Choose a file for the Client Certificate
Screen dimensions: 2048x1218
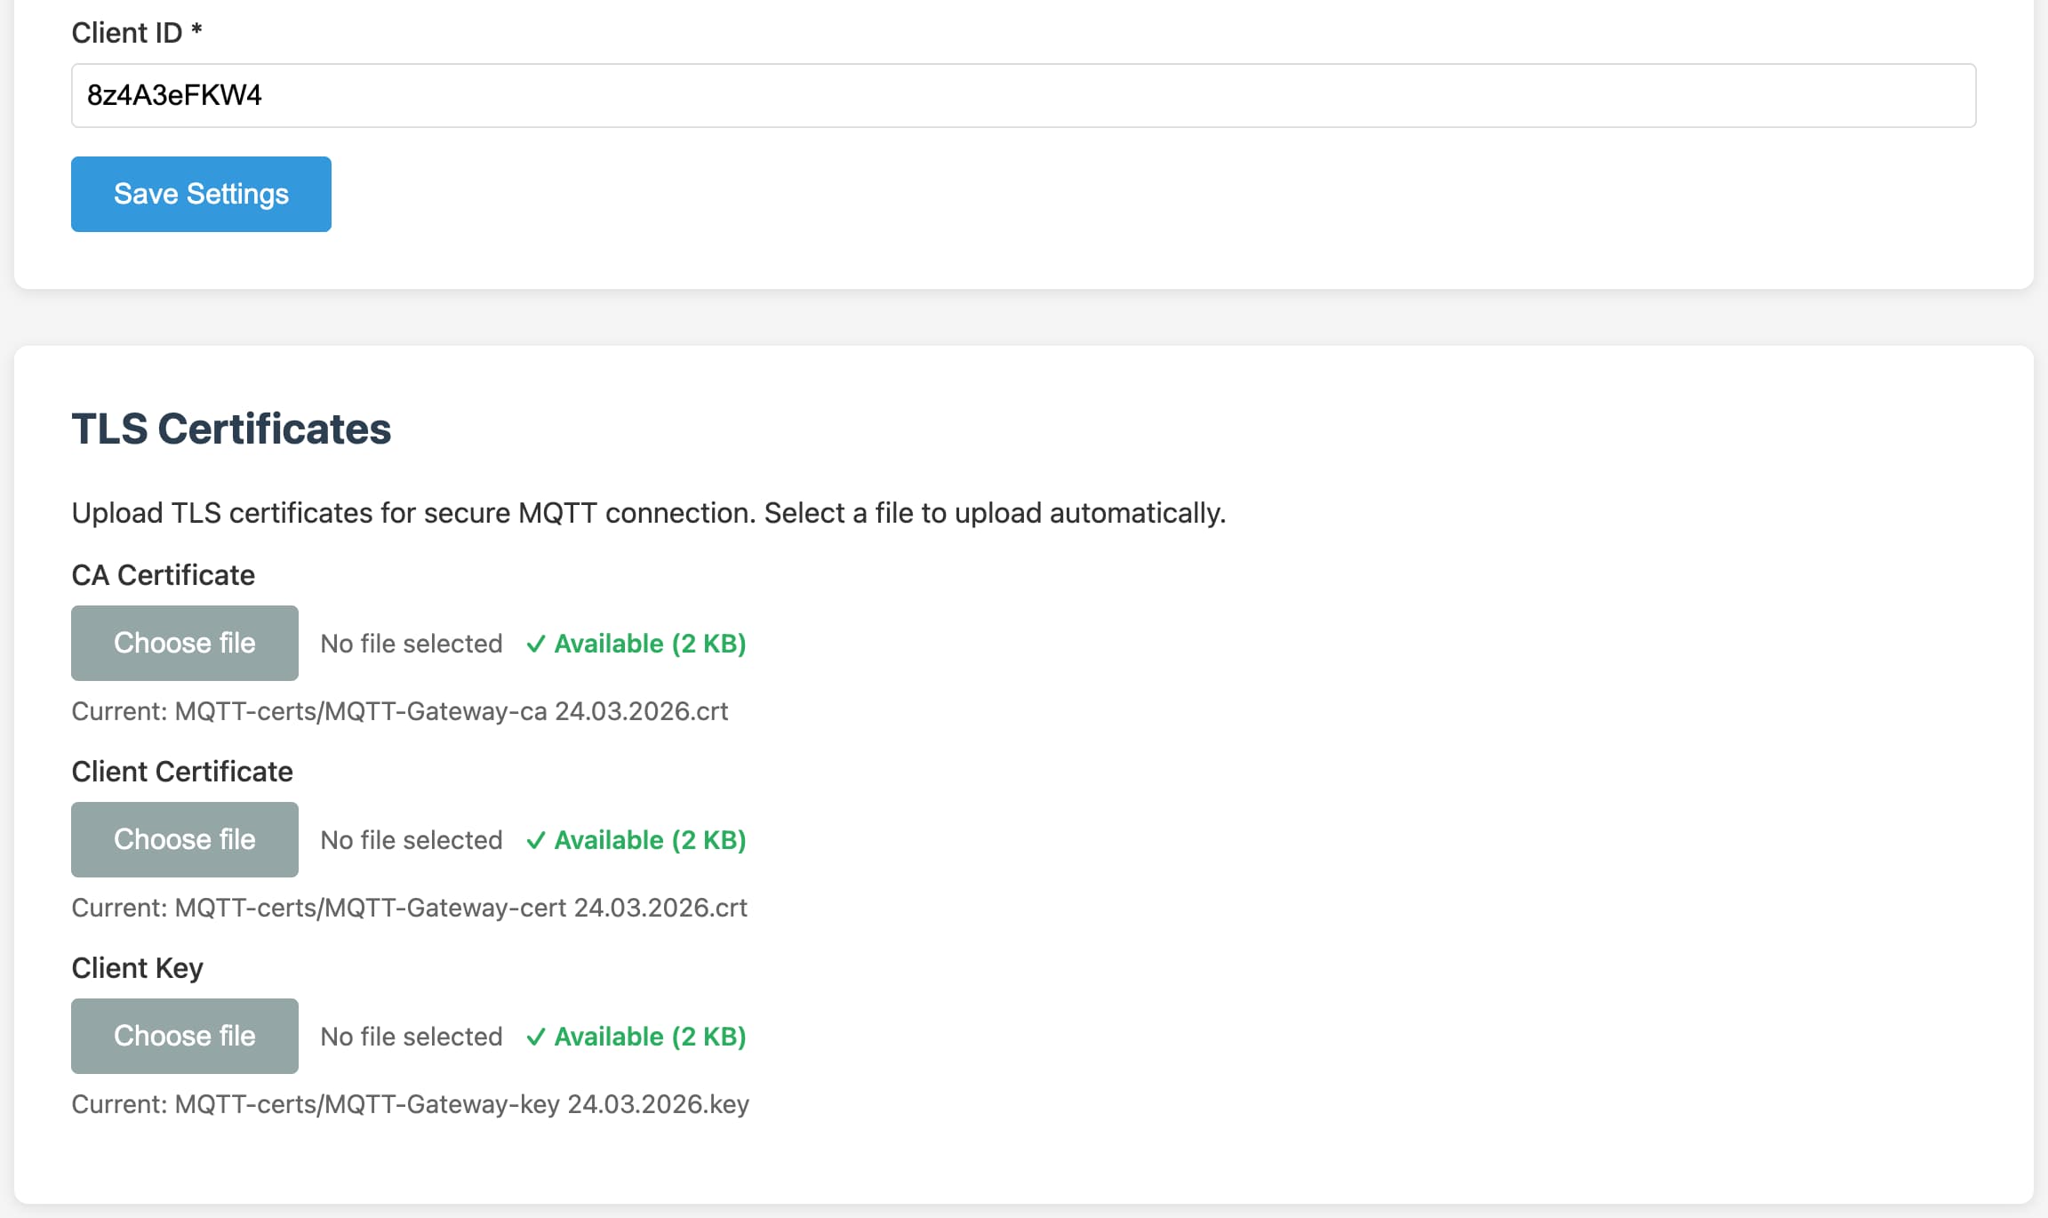coord(184,839)
